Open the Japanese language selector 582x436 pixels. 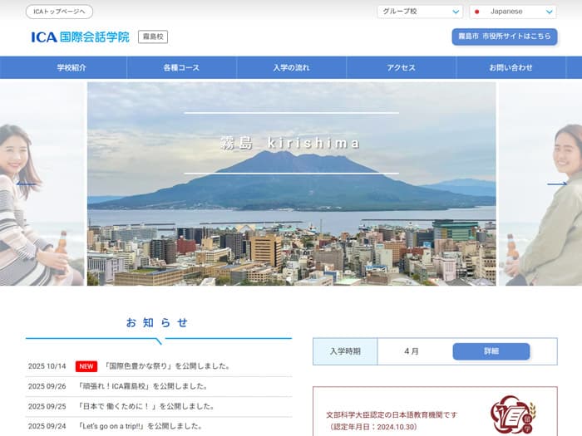tap(513, 12)
